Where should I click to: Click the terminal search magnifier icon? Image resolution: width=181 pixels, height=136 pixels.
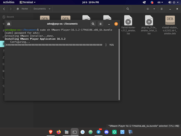[93, 24]
